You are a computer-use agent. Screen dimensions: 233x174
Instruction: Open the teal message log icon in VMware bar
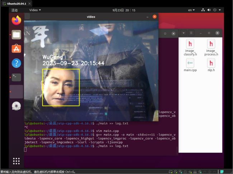click(x=222, y=172)
